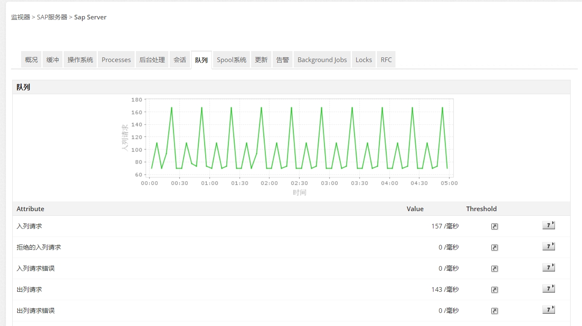Edit threshold for 出列请求 attribute
Image resolution: width=582 pixels, height=326 pixels.
(494, 290)
